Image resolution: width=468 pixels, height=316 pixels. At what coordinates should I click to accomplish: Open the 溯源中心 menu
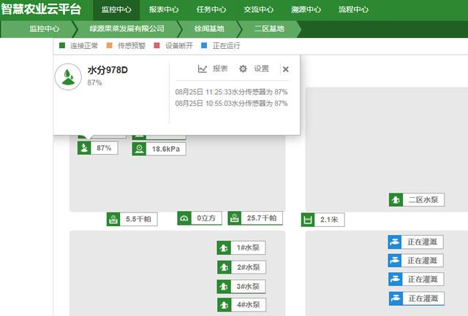306,10
